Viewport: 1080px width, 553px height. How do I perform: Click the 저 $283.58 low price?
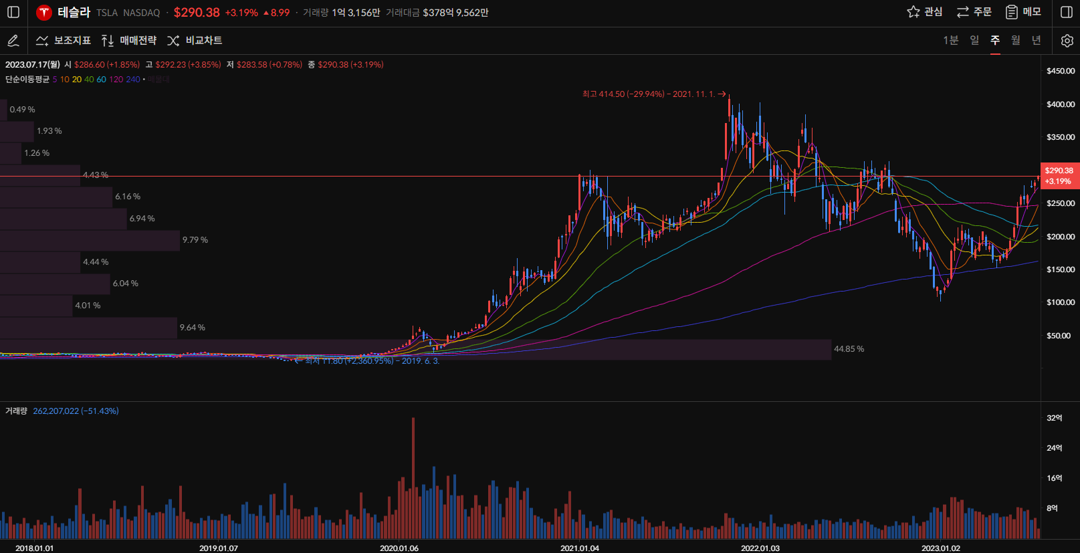(264, 65)
